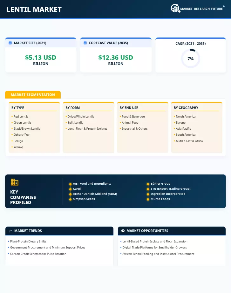Click the trend arrow icon beside Market Trends
Viewport: 231px width, 293px height.
coord(10,231)
